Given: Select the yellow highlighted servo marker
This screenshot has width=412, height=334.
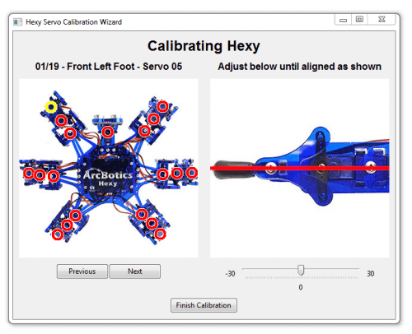Looking at the screenshot, I should pos(51,107).
